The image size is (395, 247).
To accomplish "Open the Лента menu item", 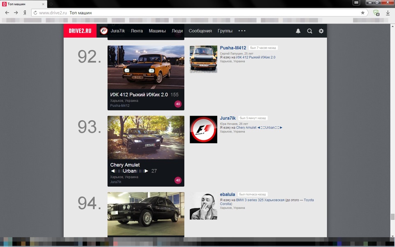I will (x=137, y=31).
